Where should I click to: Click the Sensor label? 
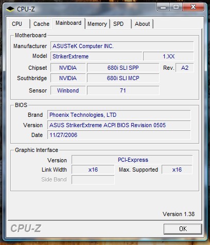pos(38,90)
